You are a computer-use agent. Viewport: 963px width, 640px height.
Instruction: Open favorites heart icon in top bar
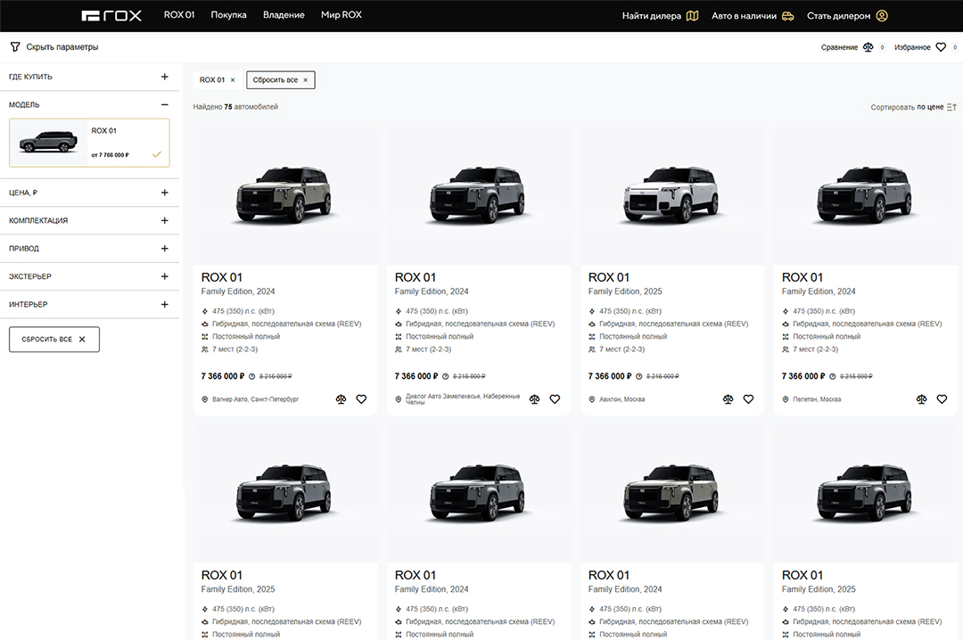click(940, 47)
